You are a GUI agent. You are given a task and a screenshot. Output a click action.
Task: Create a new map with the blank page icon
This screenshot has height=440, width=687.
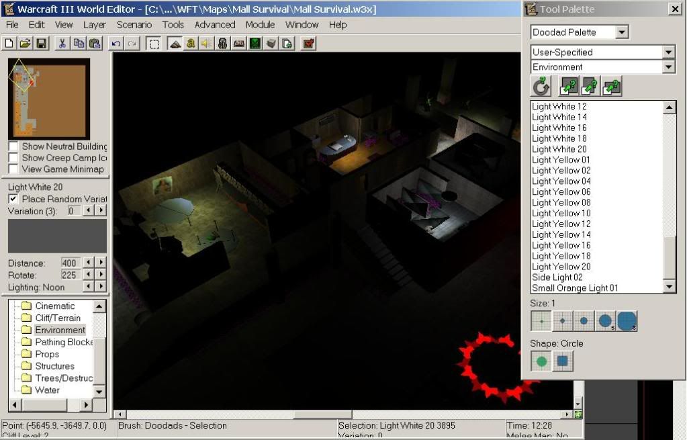pyautogui.click(x=9, y=44)
